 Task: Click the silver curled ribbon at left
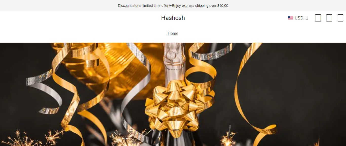tap(44, 93)
